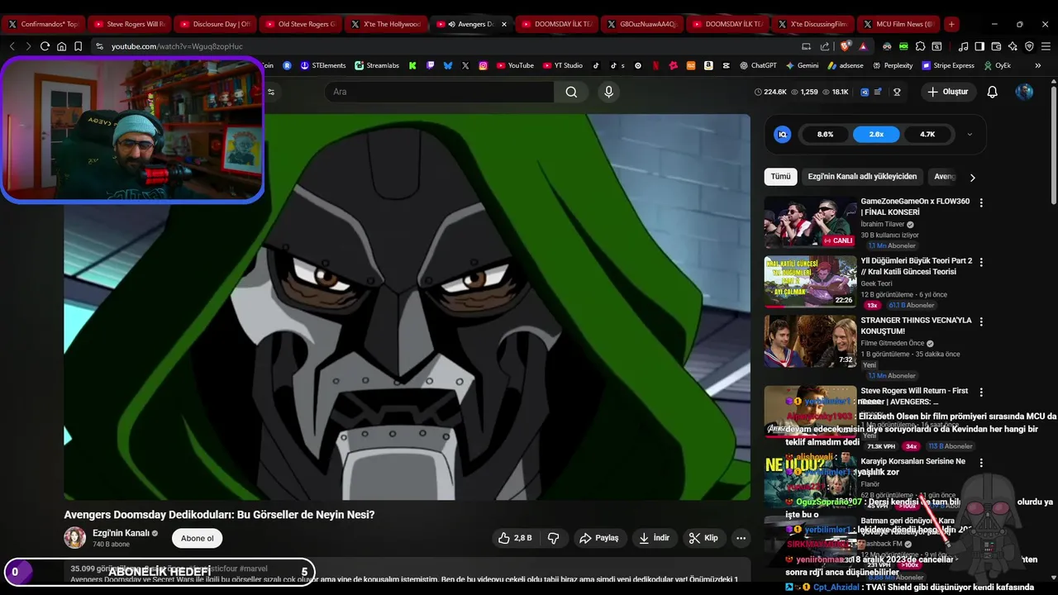Bookmark this page
The image size is (1058, 595).
tap(78, 46)
